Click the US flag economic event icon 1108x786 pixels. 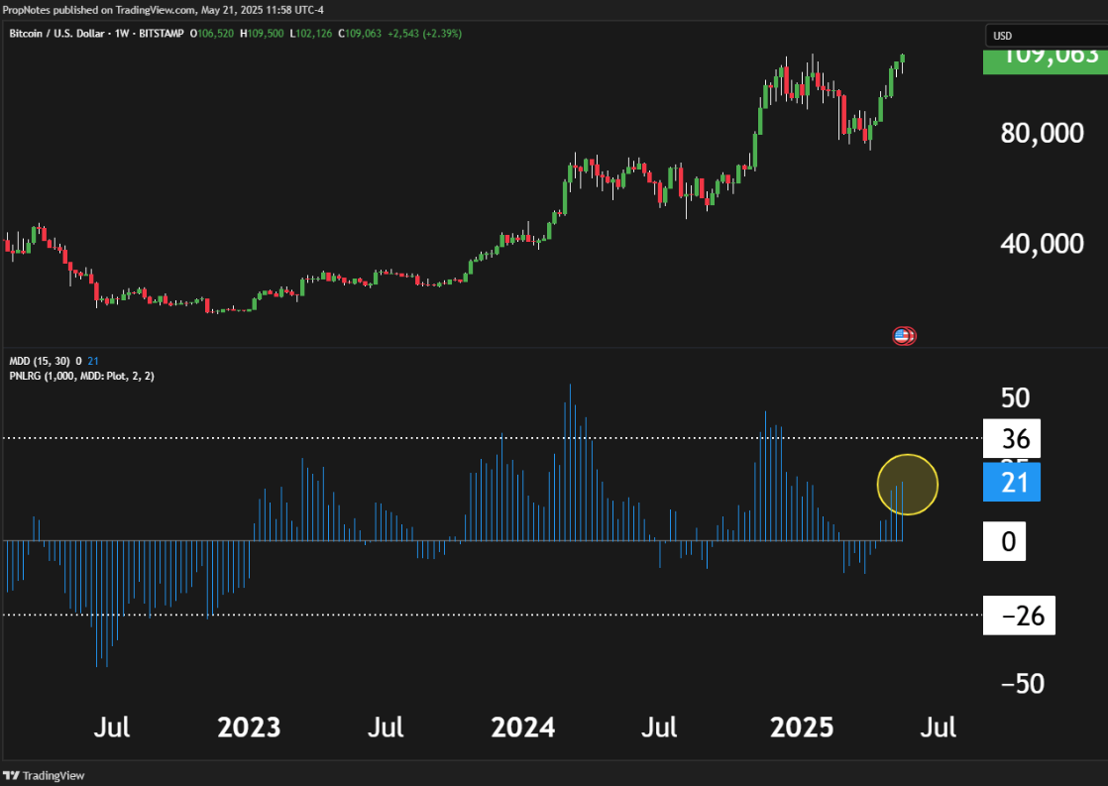902,336
